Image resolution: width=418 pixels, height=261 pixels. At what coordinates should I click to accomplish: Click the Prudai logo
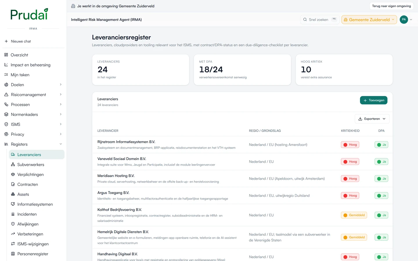pos(29,14)
